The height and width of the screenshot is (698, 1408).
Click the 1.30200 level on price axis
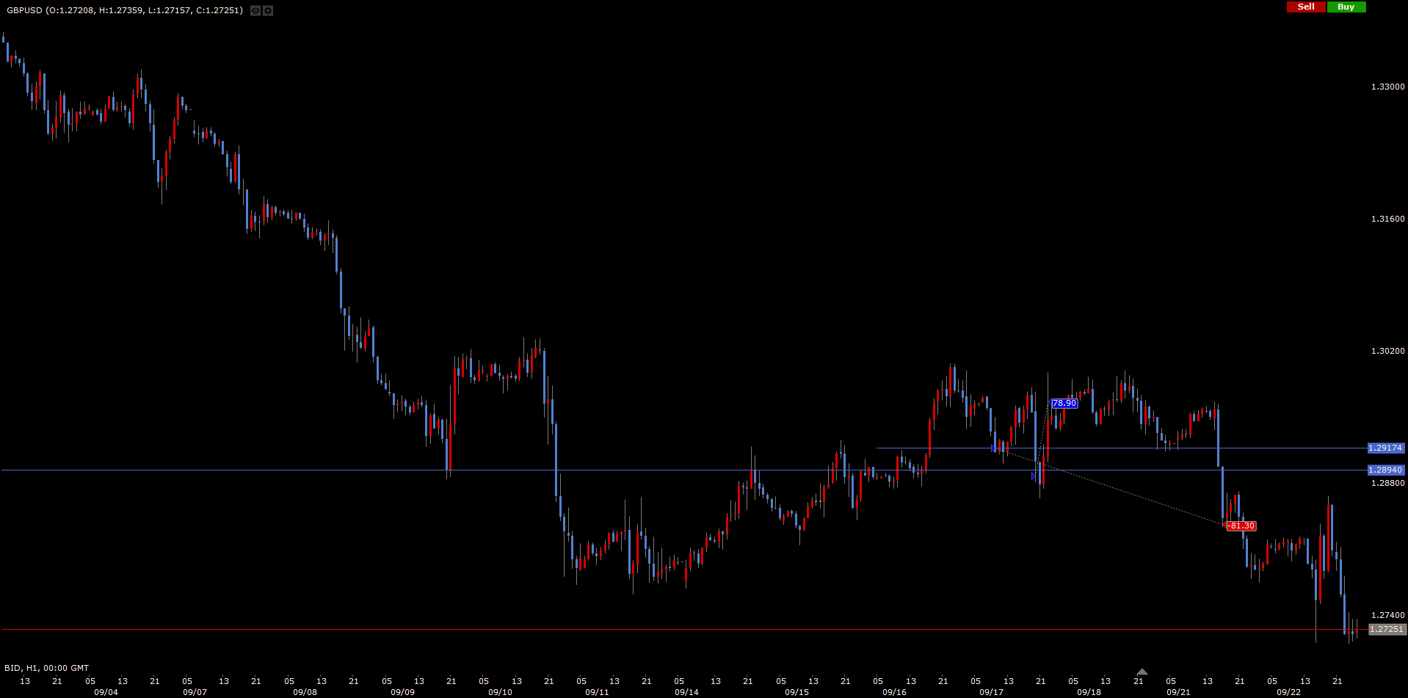point(1387,351)
